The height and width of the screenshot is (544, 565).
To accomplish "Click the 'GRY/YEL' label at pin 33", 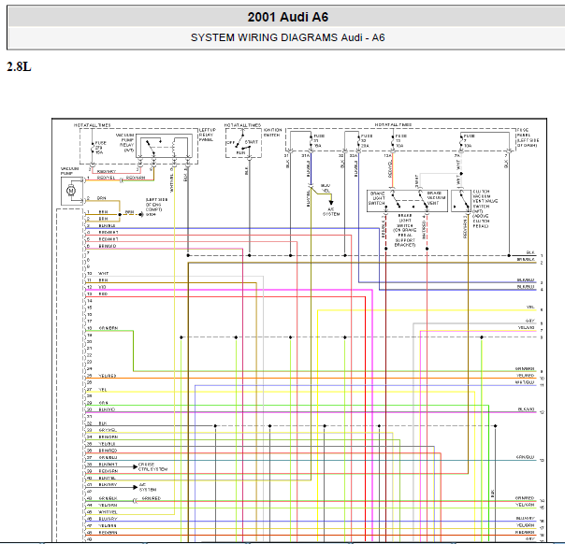I will [x=108, y=430].
